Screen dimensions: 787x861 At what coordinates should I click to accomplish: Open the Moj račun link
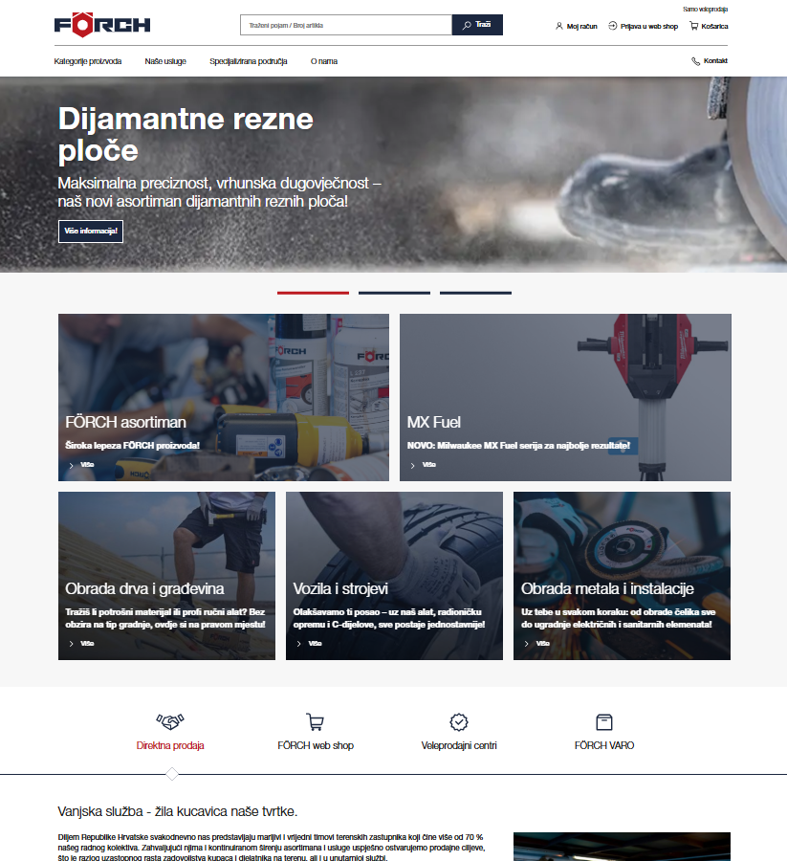tap(581, 27)
